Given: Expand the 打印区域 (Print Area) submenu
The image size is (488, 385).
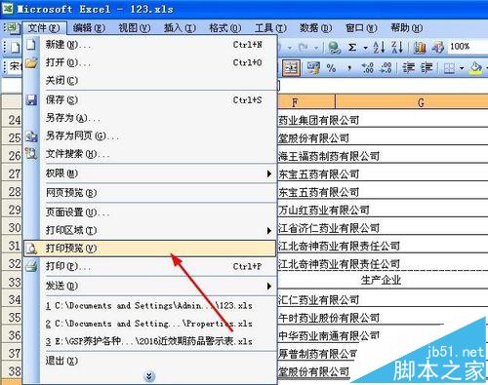Looking at the screenshot, I should tap(149, 230).
